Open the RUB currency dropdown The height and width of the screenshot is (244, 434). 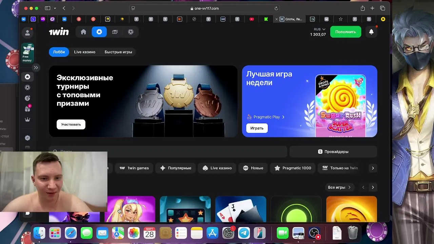(x=319, y=29)
